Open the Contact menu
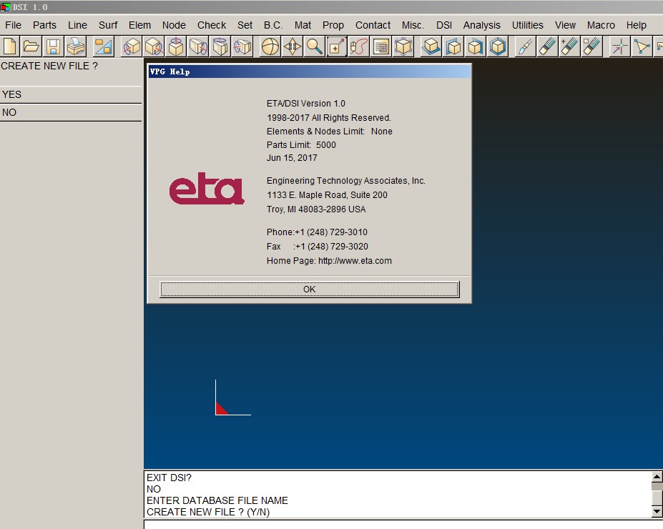This screenshot has width=663, height=529. (x=373, y=25)
